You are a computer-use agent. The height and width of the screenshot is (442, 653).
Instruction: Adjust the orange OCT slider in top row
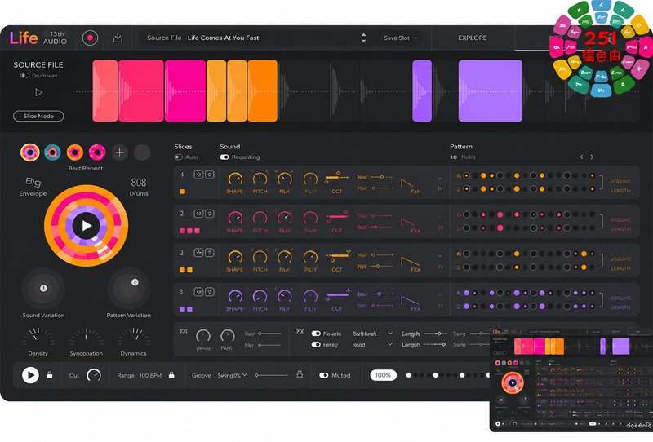337,177
